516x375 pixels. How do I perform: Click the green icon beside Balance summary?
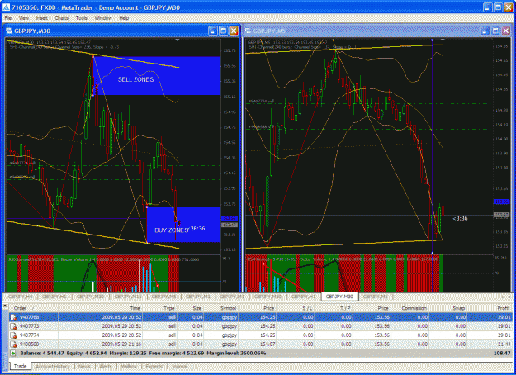point(13,353)
